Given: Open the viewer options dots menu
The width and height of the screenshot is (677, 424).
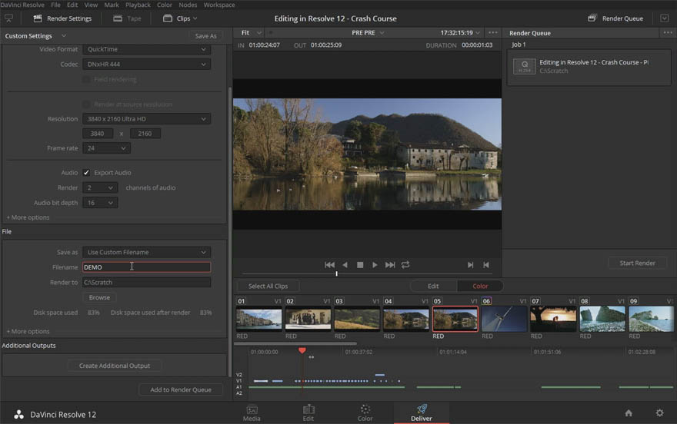Looking at the screenshot, I should click(x=492, y=33).
